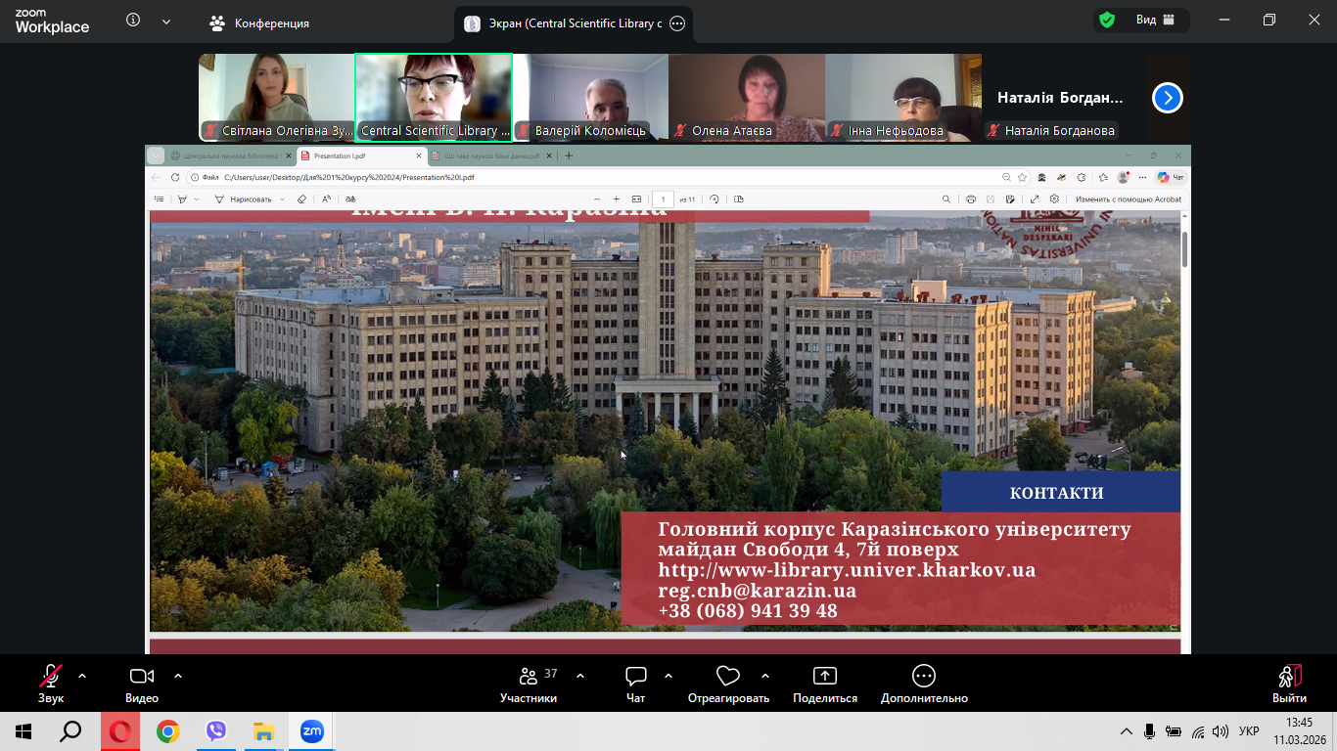The image size is (1337, 751).
Task: Select Валерій Коломієць video thumbnail
Action: coord(590,98)
